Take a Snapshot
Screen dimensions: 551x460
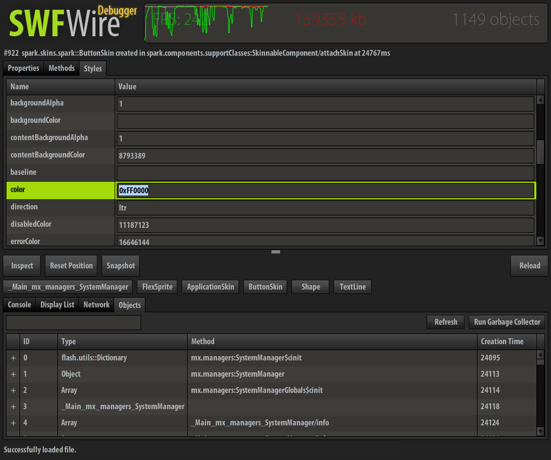point(121,266)
